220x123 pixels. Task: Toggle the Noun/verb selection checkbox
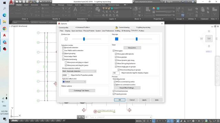tap(63, 47)
